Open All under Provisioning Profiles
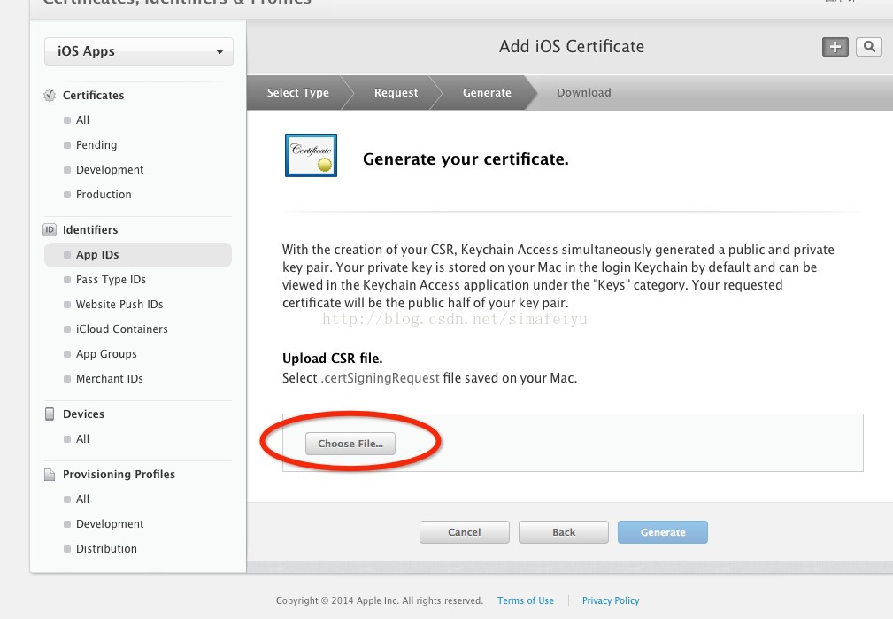The image size is (893, 619). [x=82, y=499]
